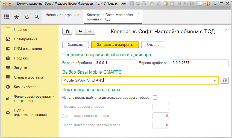Viewport: 232px width, 138px height.
Task: Open the sections grid menu icon
Action: 6,17
